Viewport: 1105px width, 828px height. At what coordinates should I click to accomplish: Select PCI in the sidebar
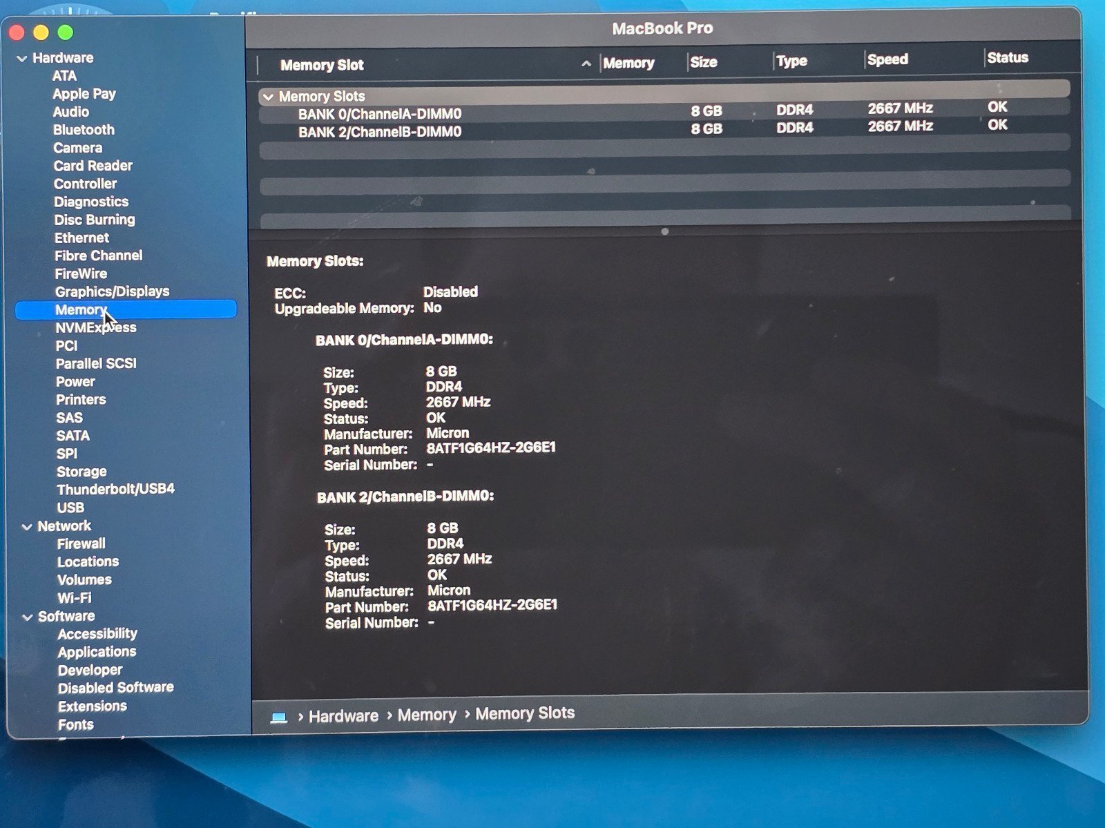[x=66, y=345]
